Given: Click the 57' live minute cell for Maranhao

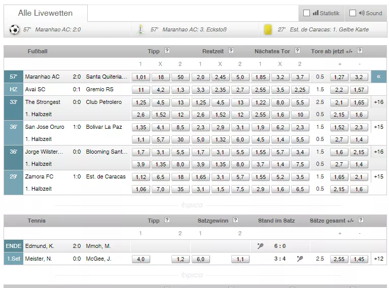Looking at the screenshot, I should [13, 77].
